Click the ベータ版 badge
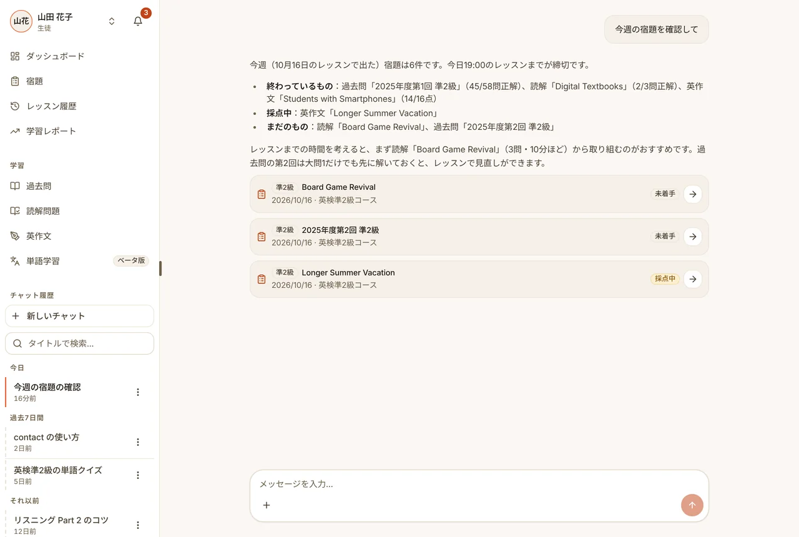The width and height of the screenshot is (799, 537). 131,261
